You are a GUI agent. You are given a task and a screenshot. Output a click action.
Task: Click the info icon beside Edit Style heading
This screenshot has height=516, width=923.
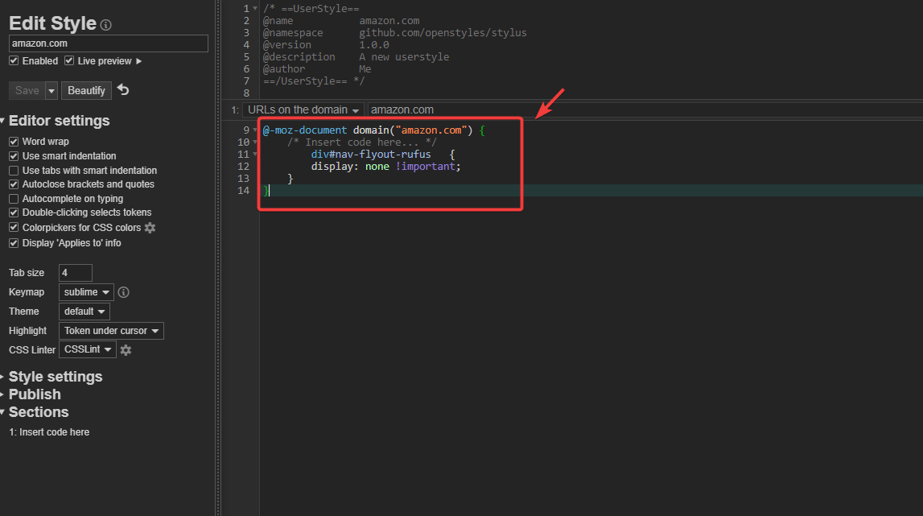click(x=106, y=26)
